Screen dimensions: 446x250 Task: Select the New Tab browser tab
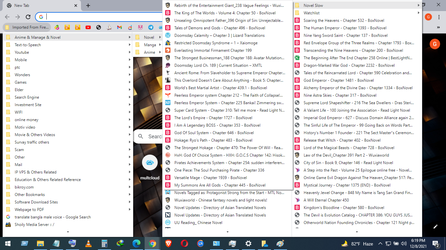click(x=41, y=6)
